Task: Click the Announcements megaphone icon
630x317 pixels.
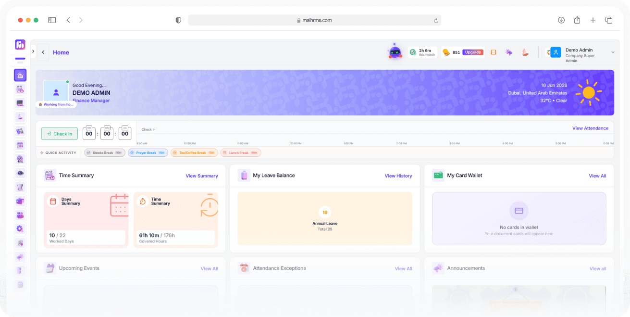Action: (438, 268)
